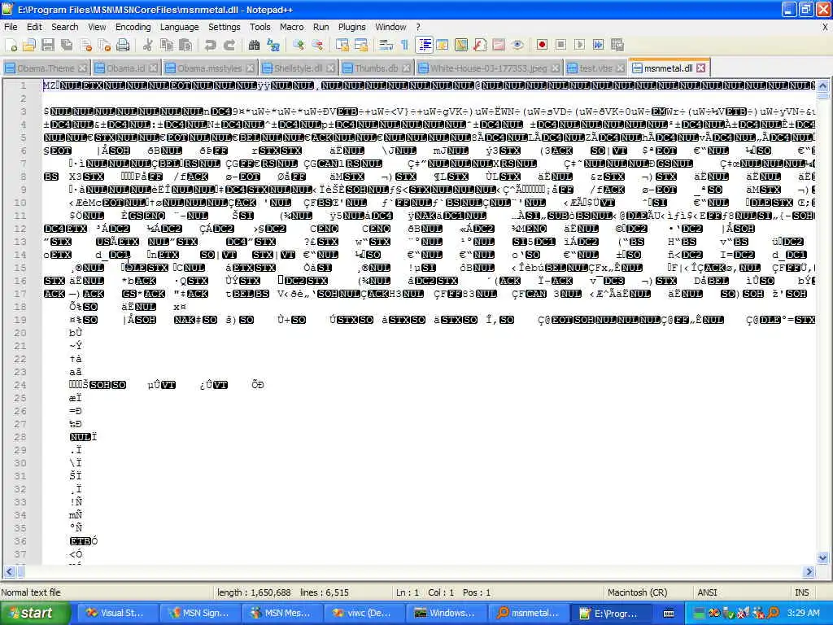Open the Run menu

tap(321, 27)
